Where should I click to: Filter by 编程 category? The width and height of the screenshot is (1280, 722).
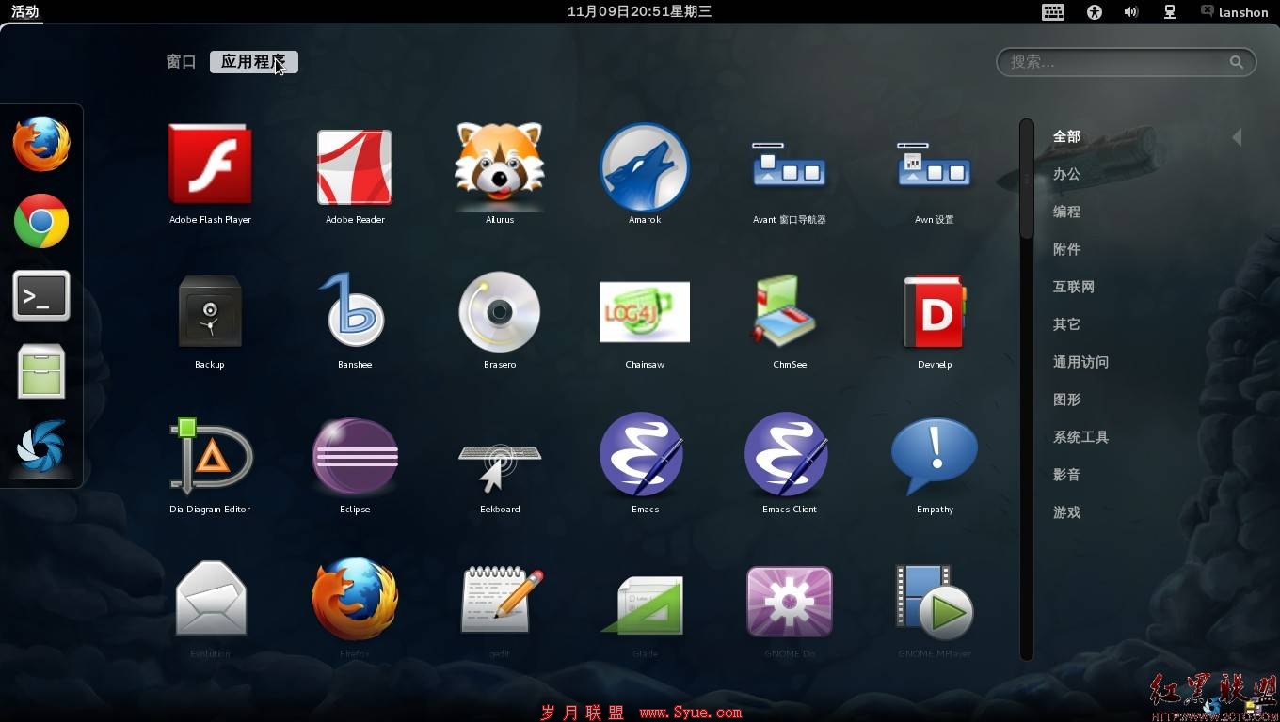(1066, 212)
